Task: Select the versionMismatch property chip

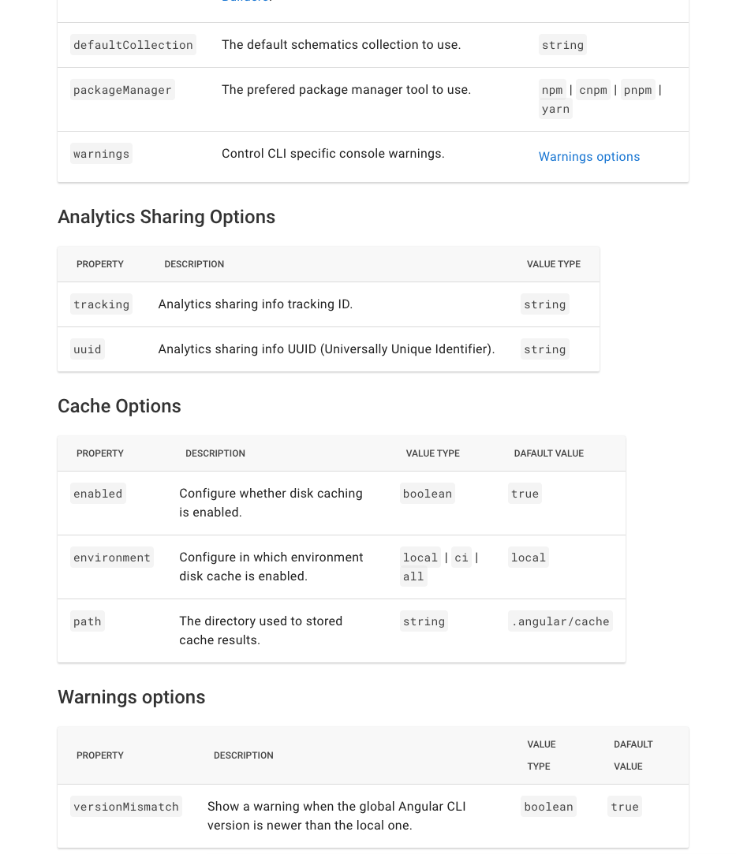Action: pyautogui.click(x=125, y=806)
